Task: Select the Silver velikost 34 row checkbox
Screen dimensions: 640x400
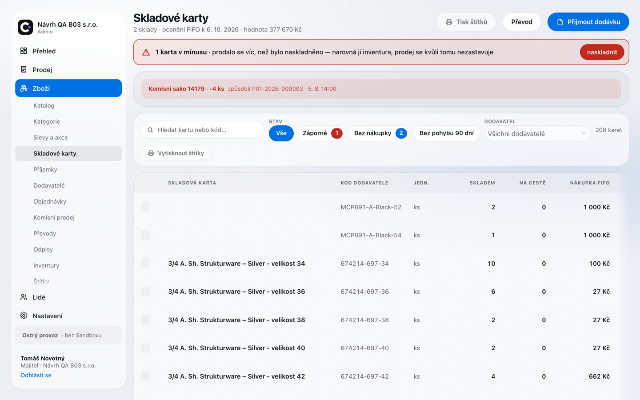Action: click(145, 263)
